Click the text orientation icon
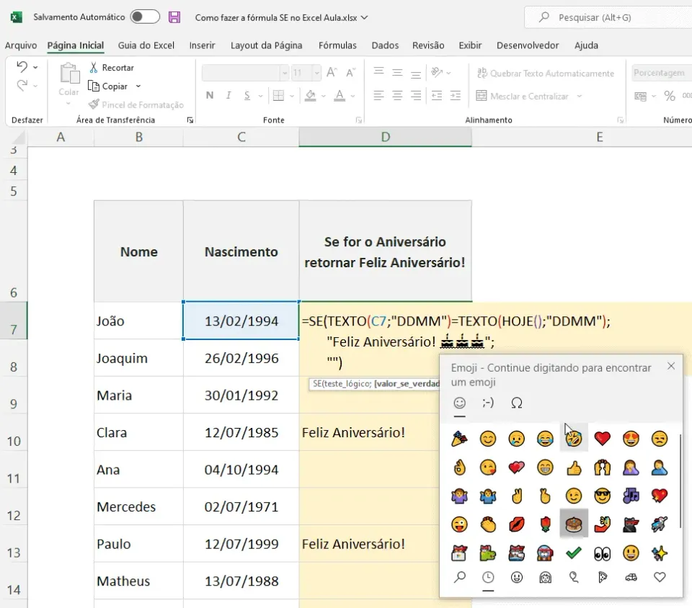The width and height of the screenshot is (692, 608). point(437,72)
